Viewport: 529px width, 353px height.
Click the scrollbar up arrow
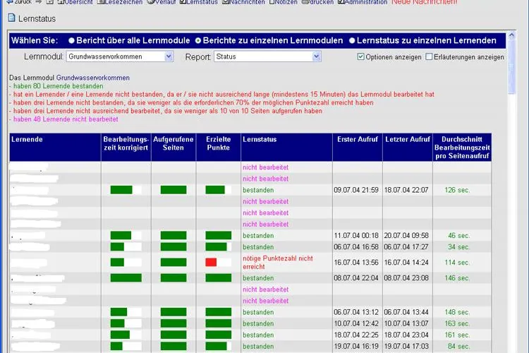click(511, 35)
